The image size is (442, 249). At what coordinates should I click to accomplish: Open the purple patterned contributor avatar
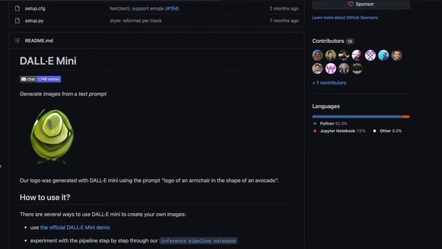(370, 55)
